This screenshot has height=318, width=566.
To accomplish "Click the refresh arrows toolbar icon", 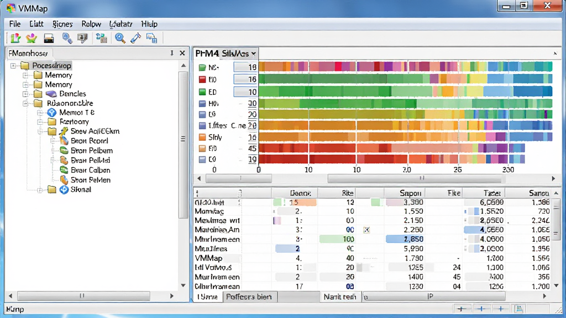I will [x=102, y=38].
